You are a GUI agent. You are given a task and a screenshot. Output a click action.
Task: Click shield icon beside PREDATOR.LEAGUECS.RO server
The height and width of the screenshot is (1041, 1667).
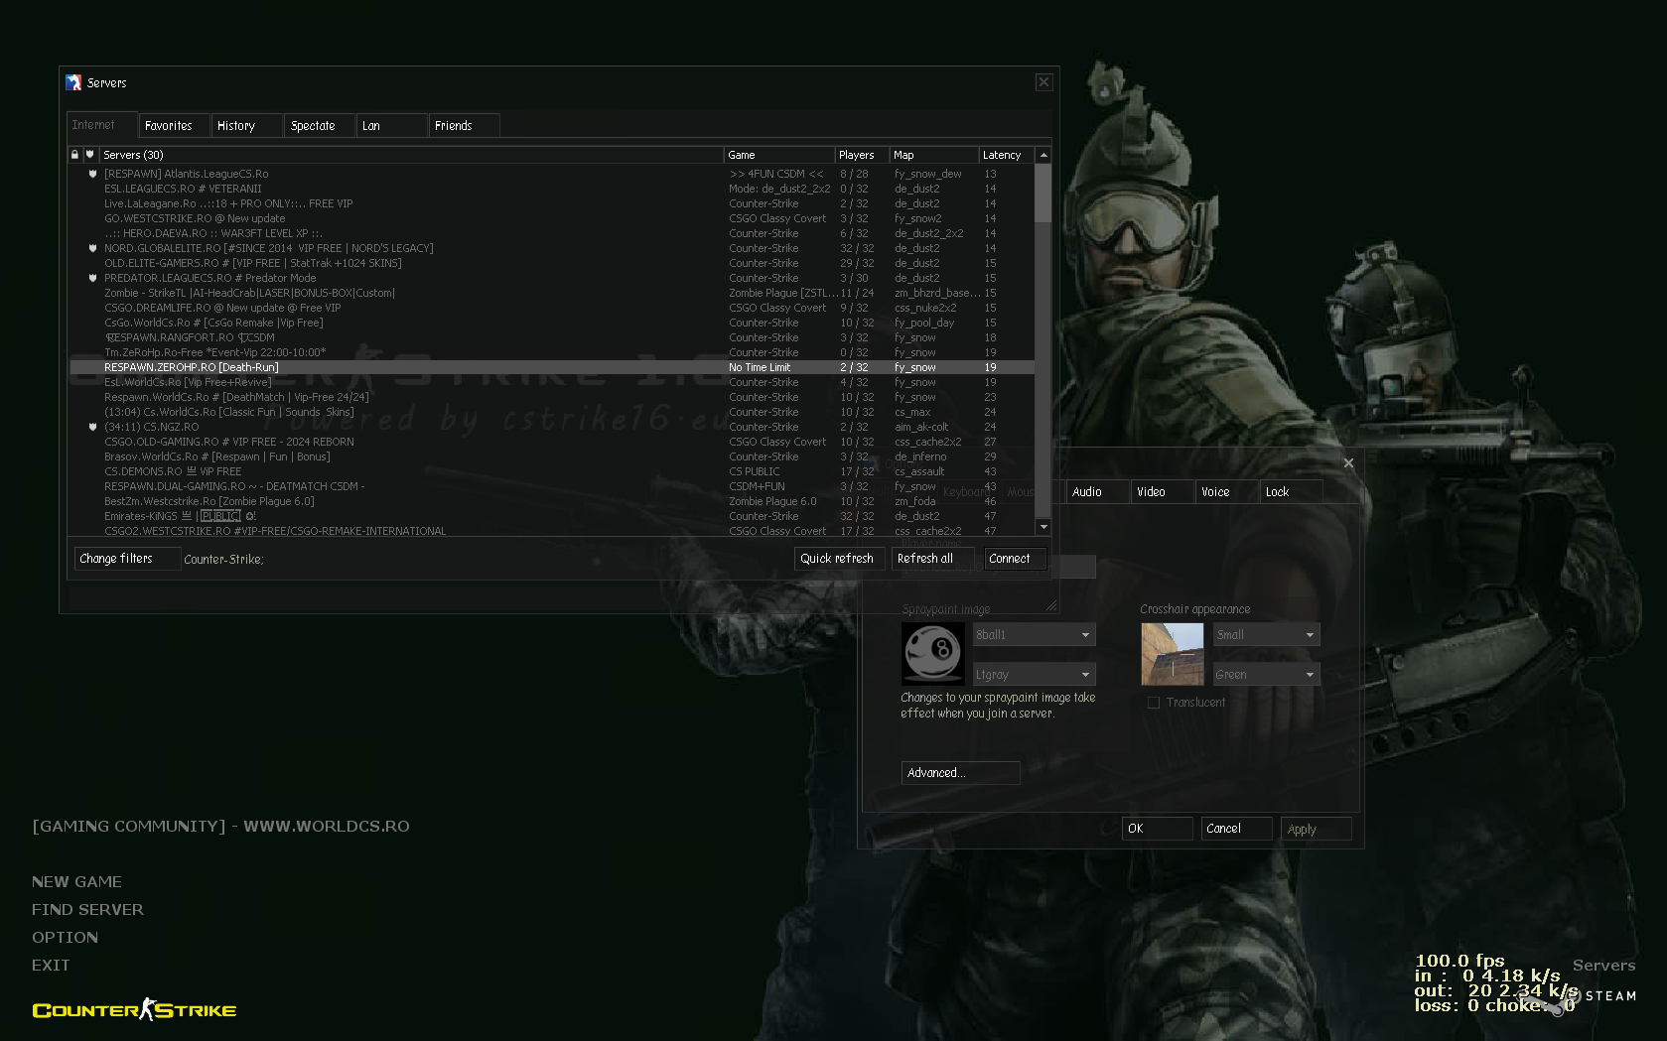pos(93,278)
